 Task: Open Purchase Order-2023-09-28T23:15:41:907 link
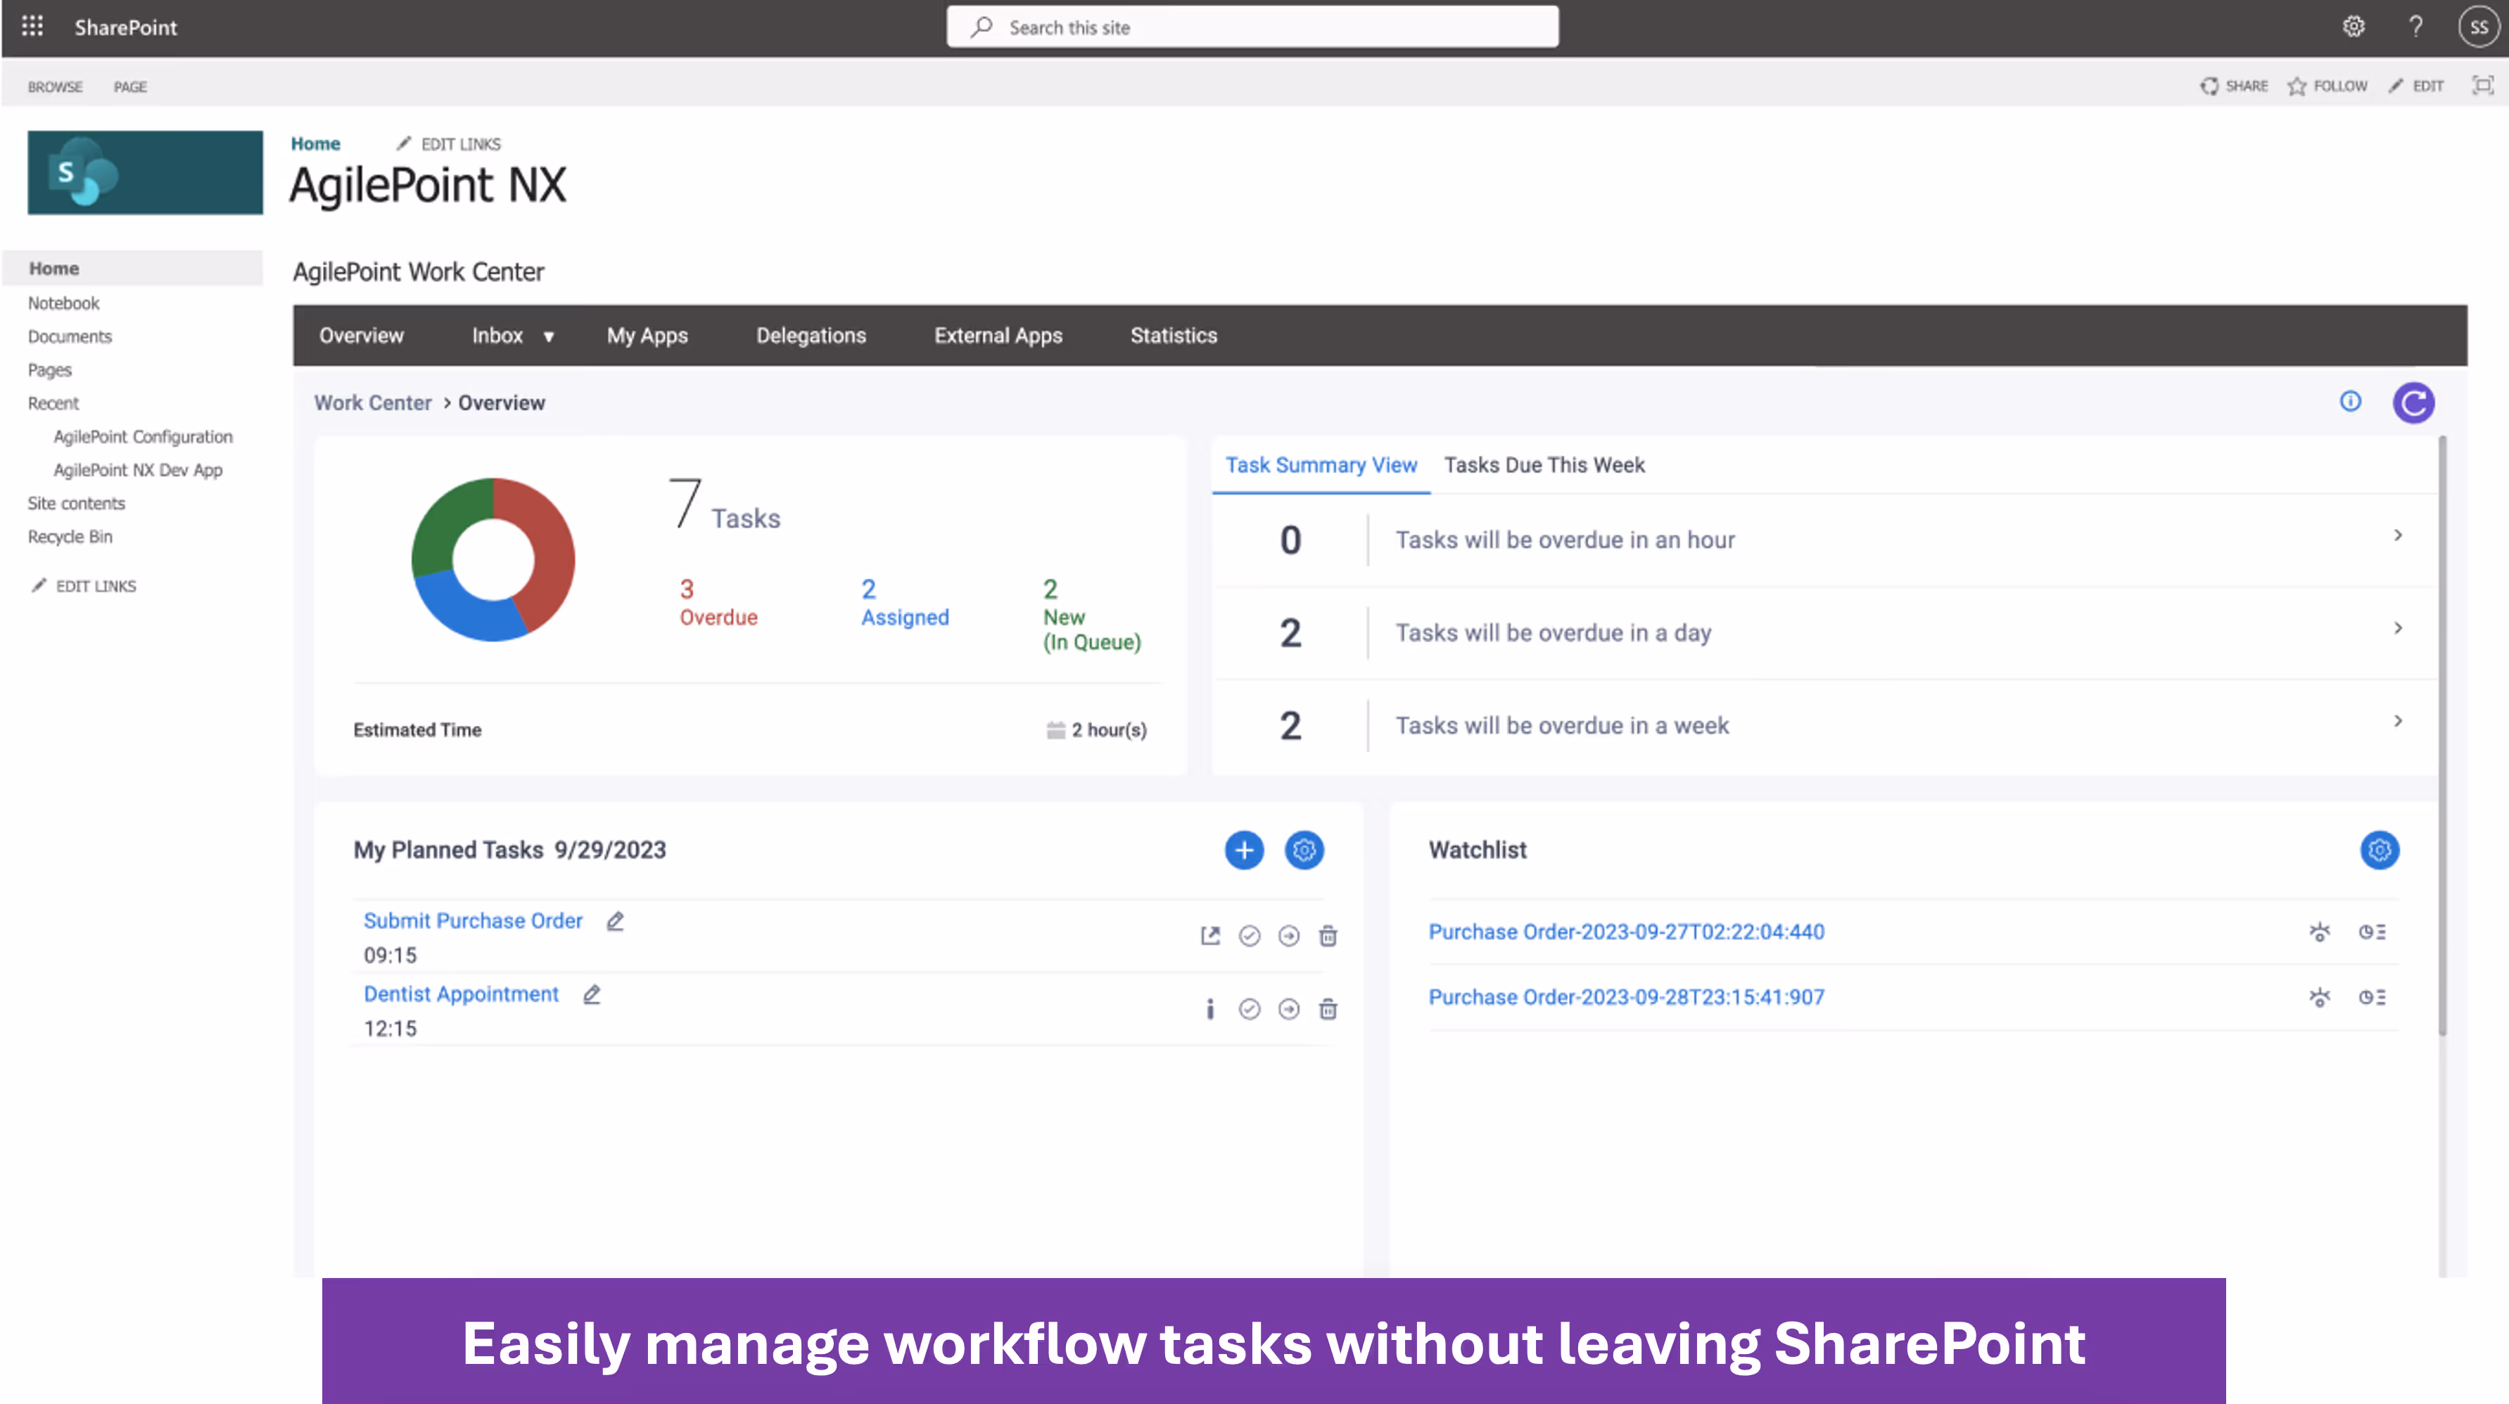click(x=1625, y=997)
